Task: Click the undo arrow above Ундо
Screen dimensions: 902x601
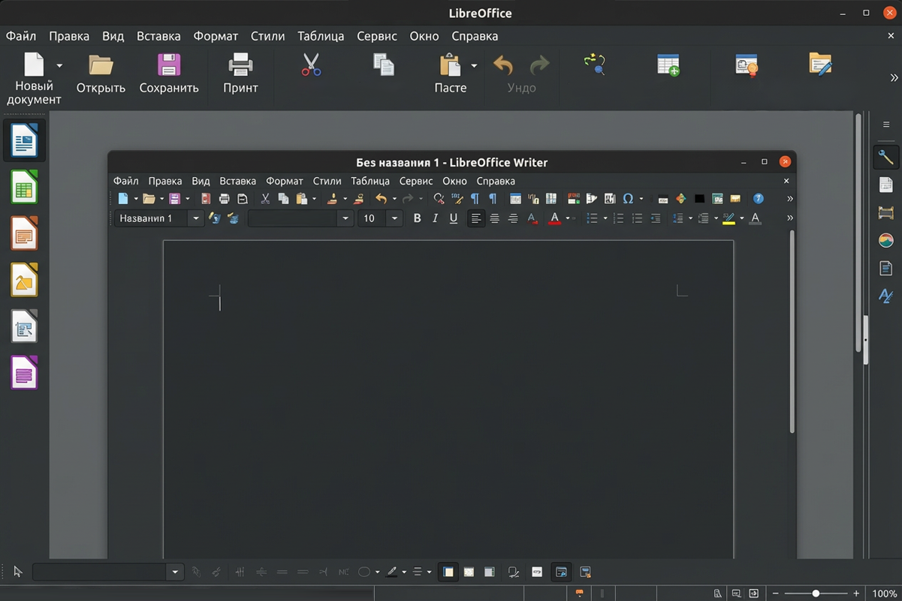Action: pos(503,65)
